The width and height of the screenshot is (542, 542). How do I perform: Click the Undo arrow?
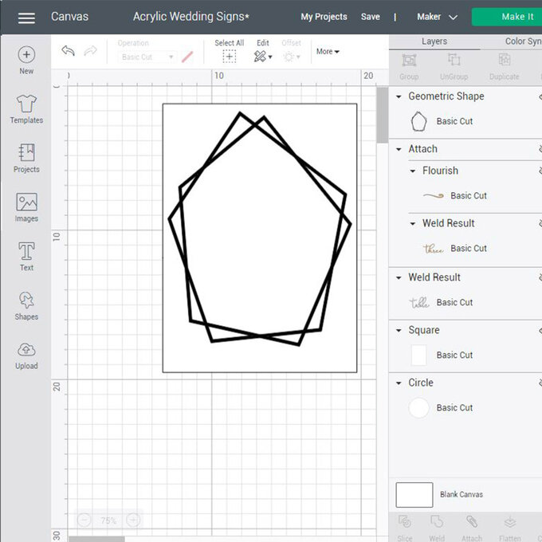(x=69, y=52)
